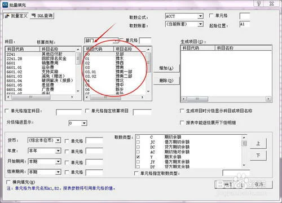Check 生成项目时分级显示科目或项目名称
Viewport: 282px width, 203px height.
182,111
